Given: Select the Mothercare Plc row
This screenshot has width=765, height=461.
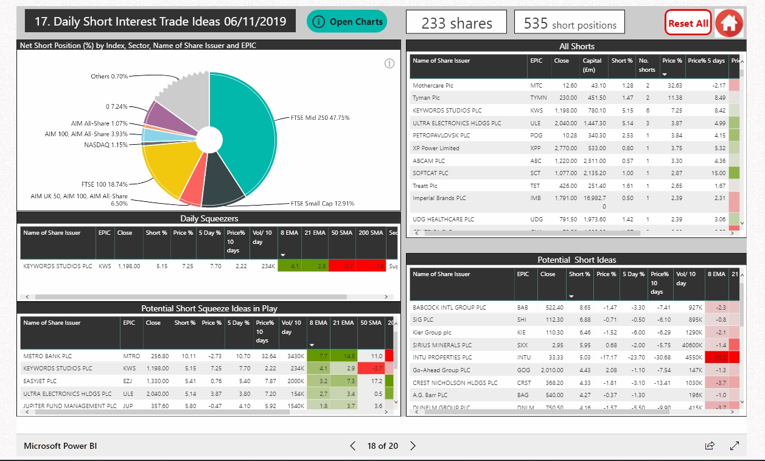Looking at the screenshot, I should (x=433, y=86).
